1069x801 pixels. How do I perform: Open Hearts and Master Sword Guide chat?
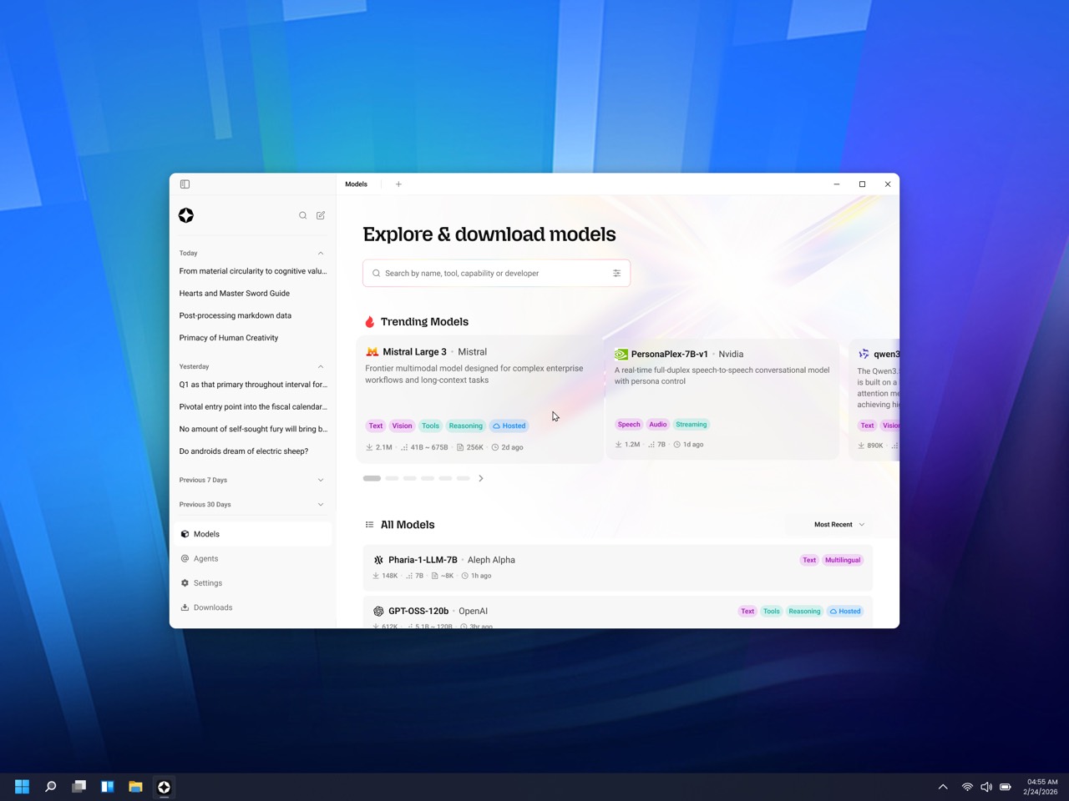[235, 294]
